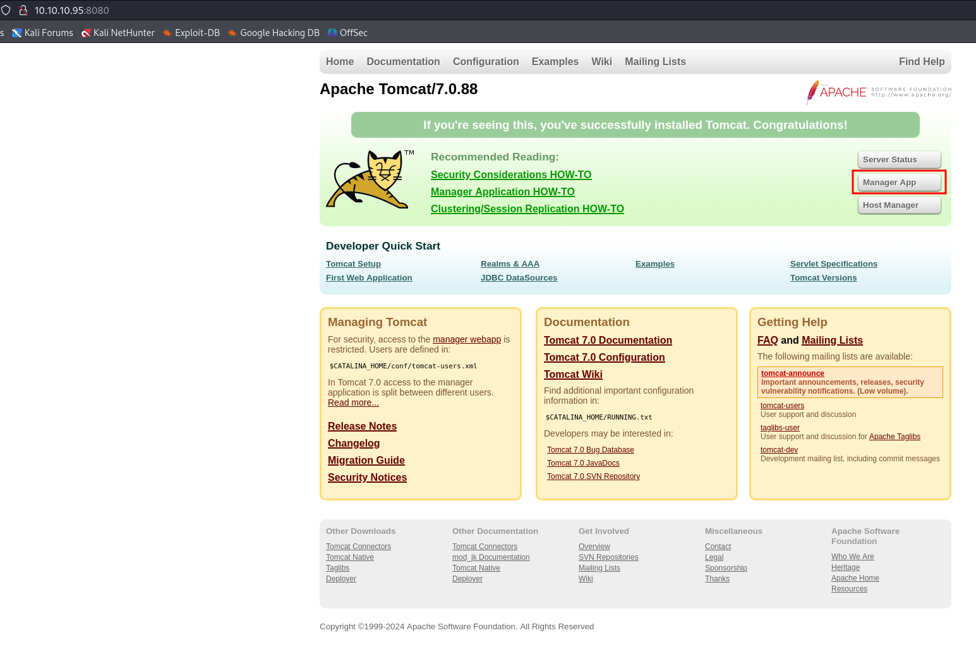The image size is (976, 647).
Task: Open the Wiki navigation item in top bar
Action: pos(601,61)
